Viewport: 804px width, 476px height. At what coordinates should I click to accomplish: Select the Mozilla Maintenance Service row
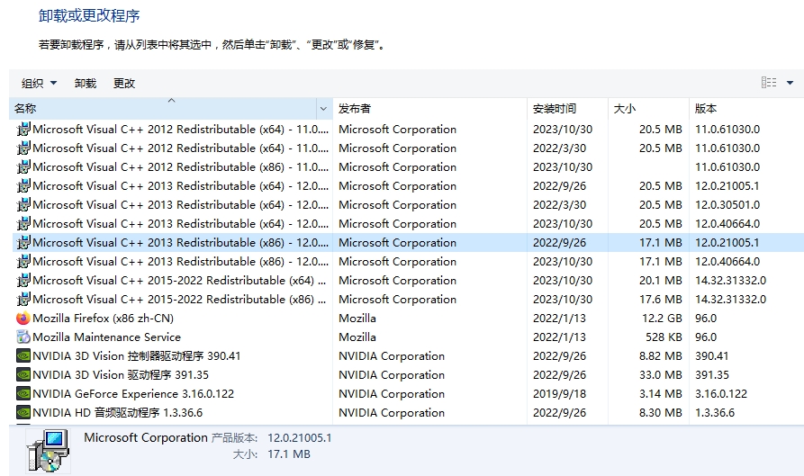coord(106,337)
